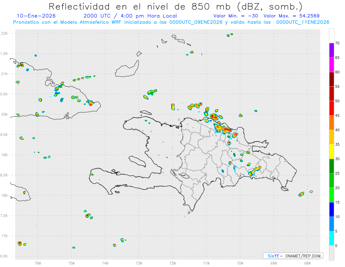Click the '45' color bar scale label
Image resolution: width=345 pixels, height=267 pixels.
(x=337, y=115)
